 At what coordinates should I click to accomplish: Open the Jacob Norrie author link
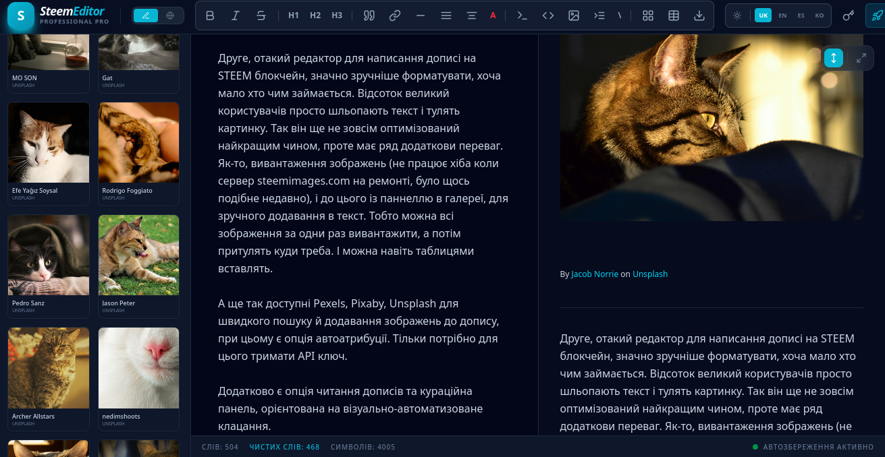coord(595,274)
